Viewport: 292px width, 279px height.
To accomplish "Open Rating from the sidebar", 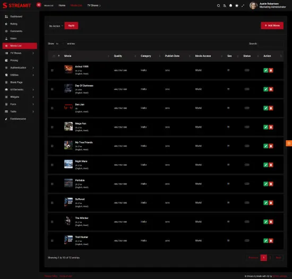I will (20, 24).
